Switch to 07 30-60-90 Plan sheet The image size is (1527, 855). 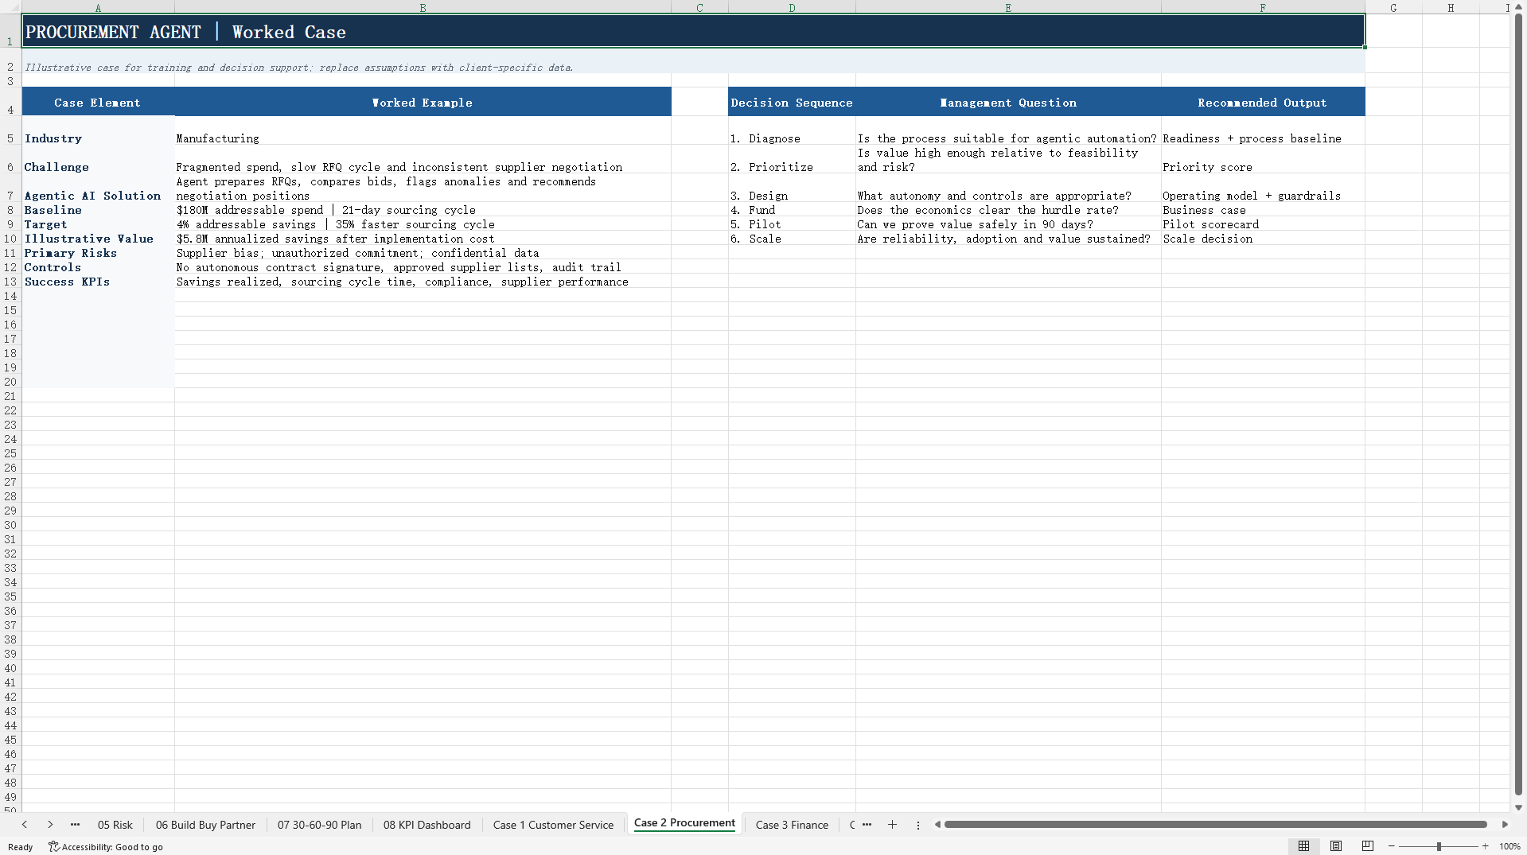(x=319, y=825)
